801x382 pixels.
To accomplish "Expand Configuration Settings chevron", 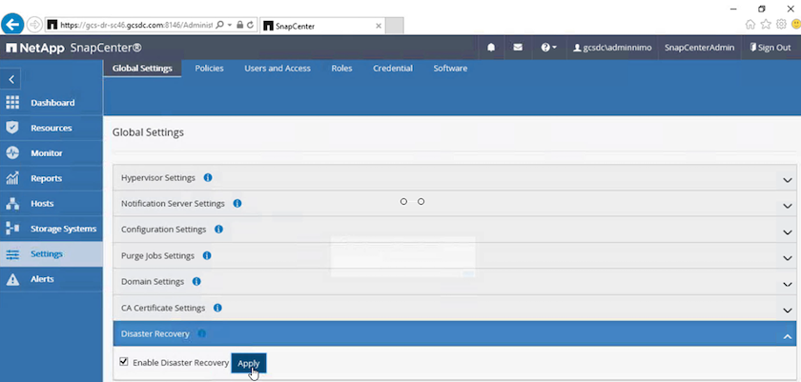I will click(x=788, y=232).
